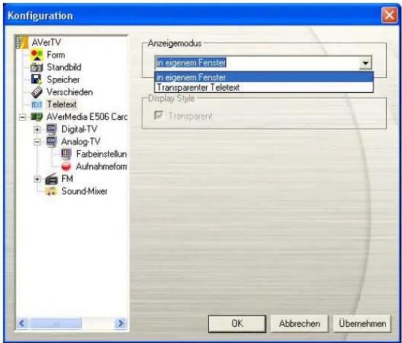Click the tree scrollbar left arrow

22,323
